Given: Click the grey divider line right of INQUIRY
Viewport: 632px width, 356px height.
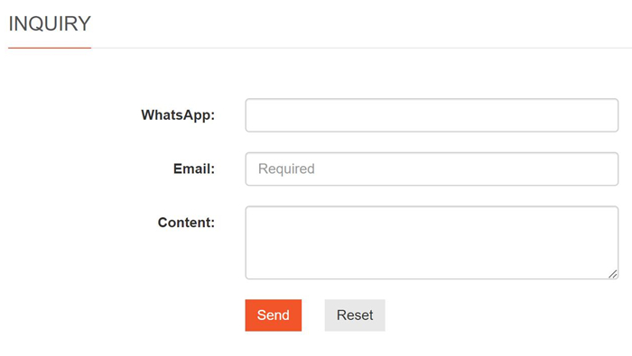Looking at the screenshot, I should pos(361,48).
